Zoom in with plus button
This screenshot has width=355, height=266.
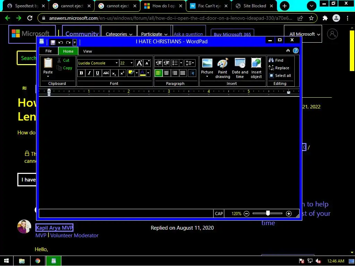[289, 214]
